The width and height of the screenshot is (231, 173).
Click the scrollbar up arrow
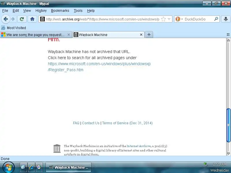click(228, 41)
